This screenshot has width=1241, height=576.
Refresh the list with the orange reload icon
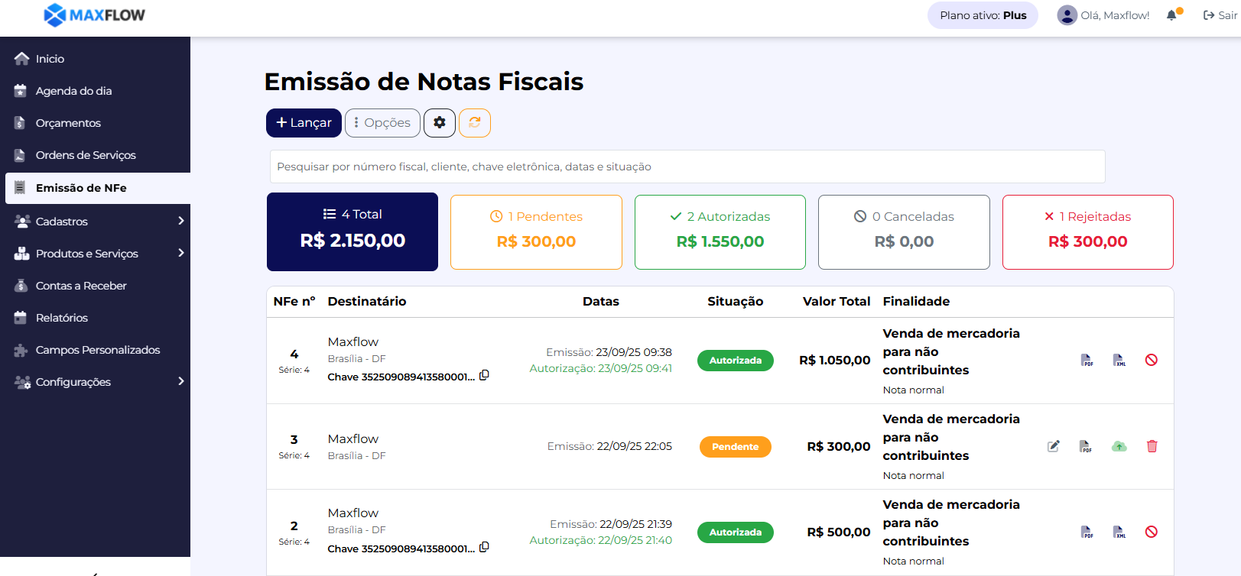(474, 123)
